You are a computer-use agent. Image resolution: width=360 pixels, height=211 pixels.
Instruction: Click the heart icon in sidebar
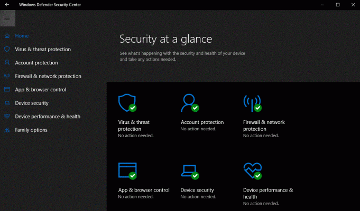[x=7, y=117]
